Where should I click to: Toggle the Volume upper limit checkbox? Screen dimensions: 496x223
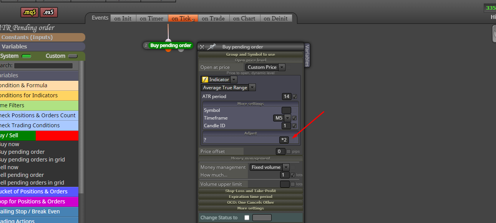click(x=293, y=184)
